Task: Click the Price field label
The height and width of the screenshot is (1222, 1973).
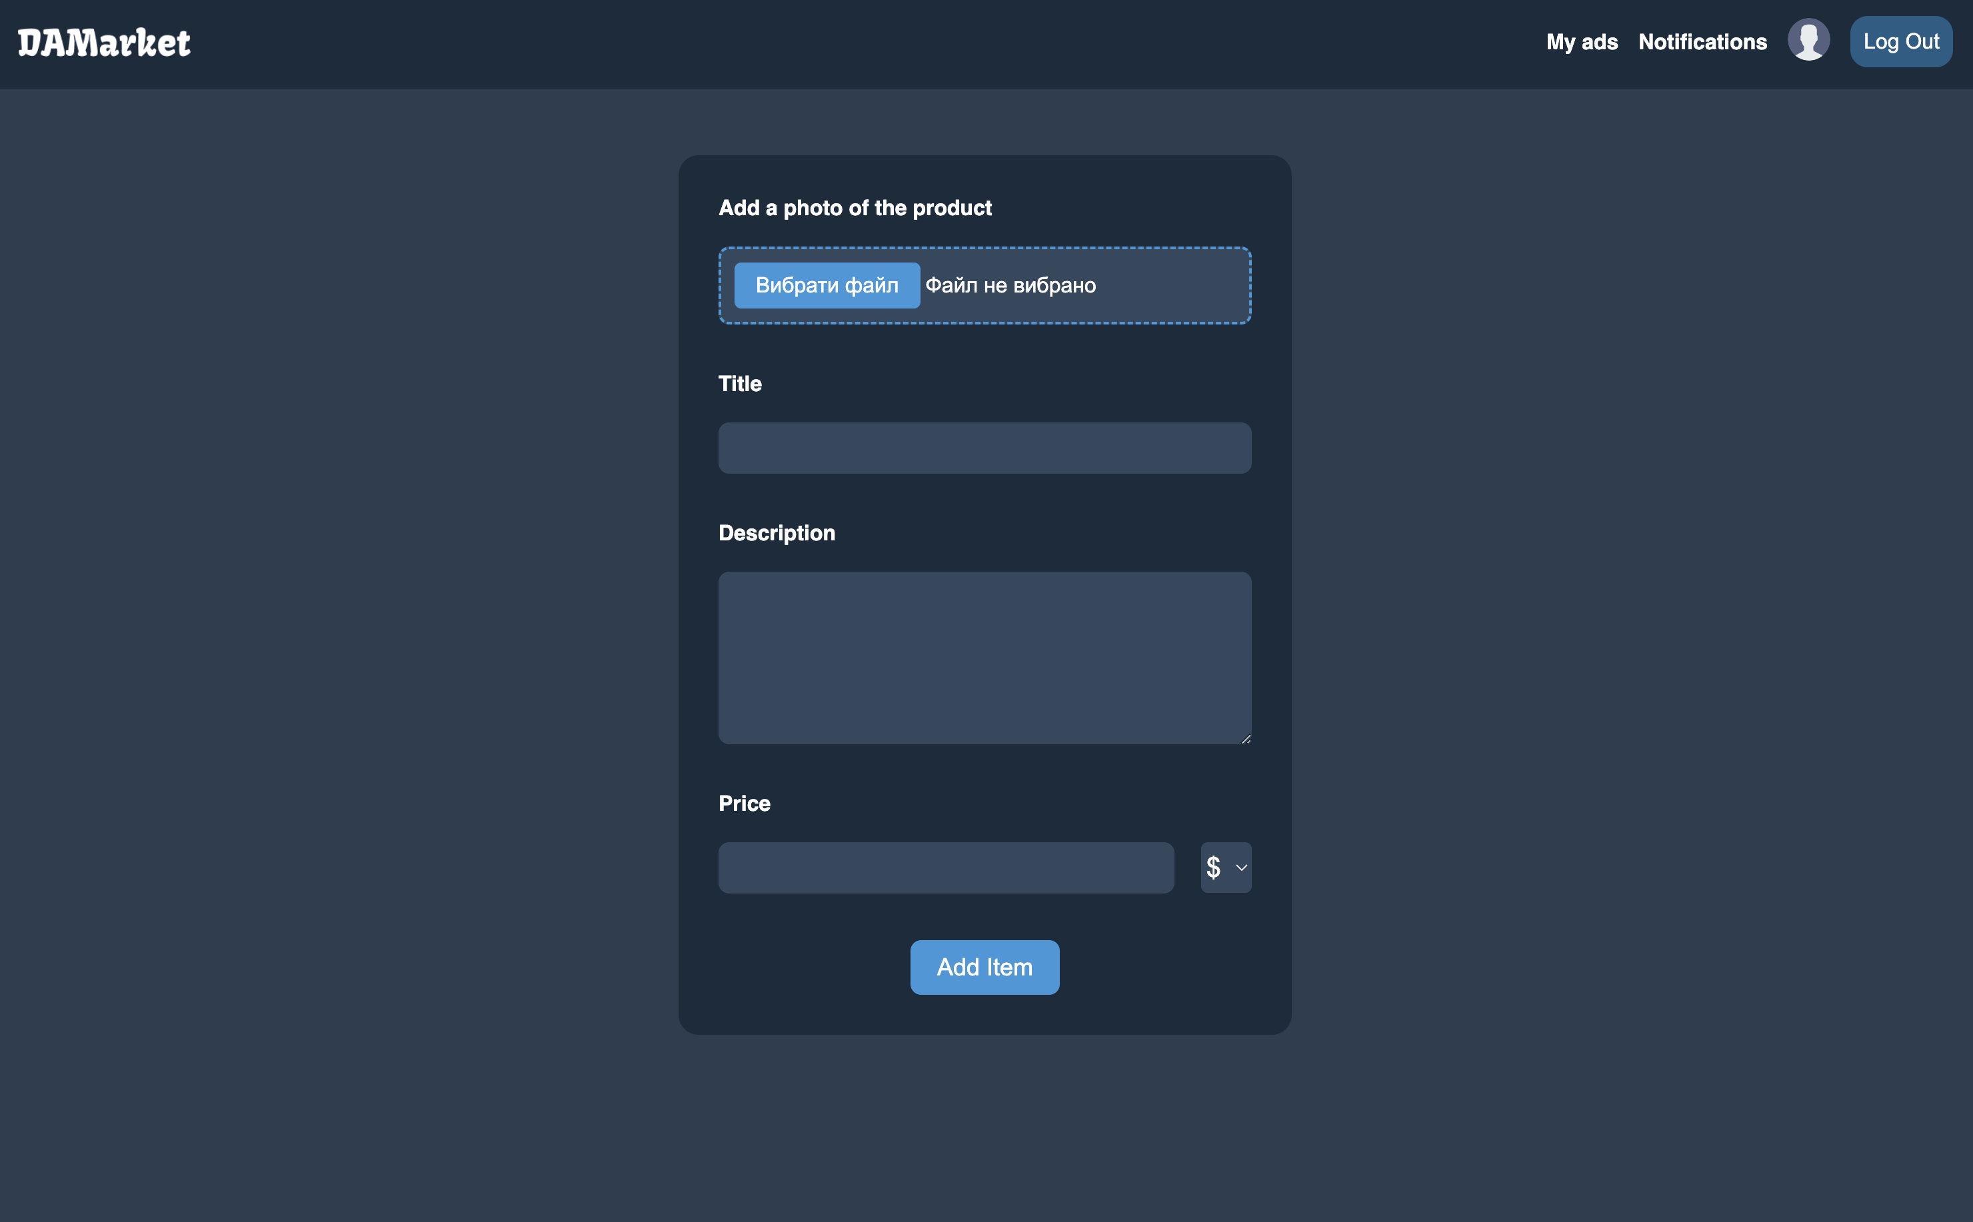Action: (744, 804)
